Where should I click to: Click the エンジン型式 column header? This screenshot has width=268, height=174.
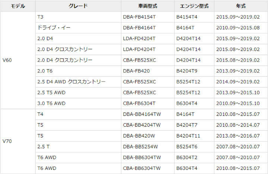coord(194,6)
